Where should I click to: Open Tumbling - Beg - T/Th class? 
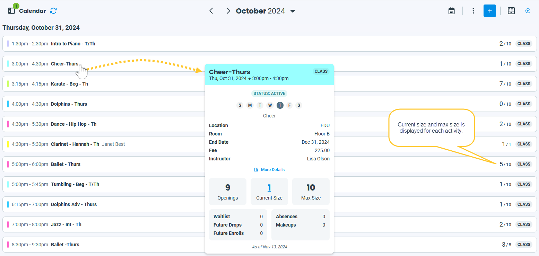pyautogui.click(x=269, y=184)
